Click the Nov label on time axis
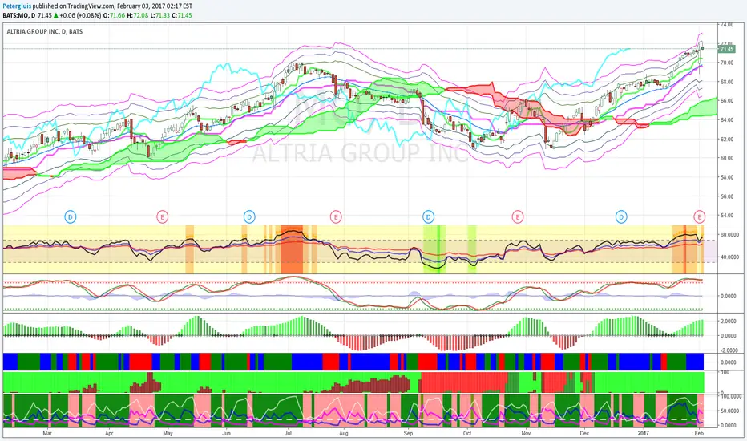Screen dimensions: 747x441 pos(526,433)
